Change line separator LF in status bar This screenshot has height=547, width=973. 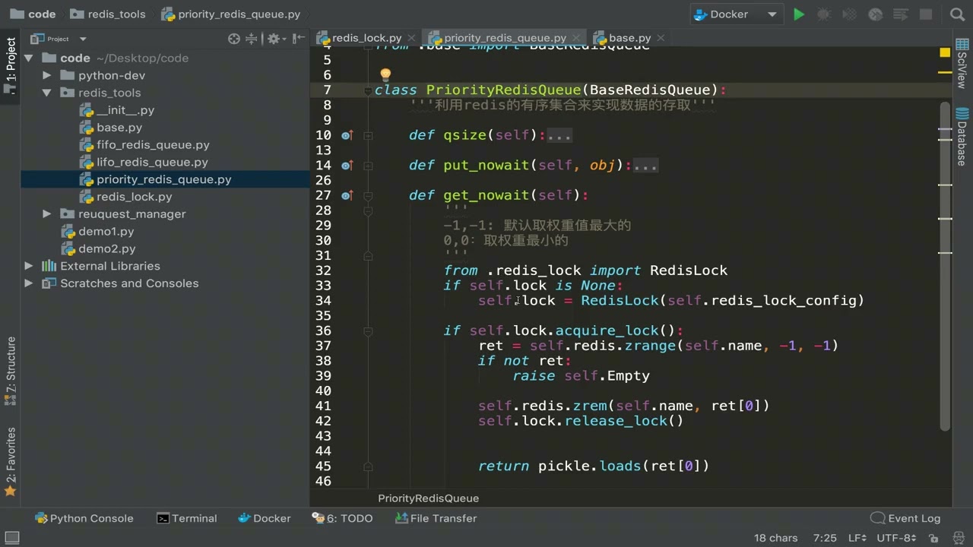point(857,538)
